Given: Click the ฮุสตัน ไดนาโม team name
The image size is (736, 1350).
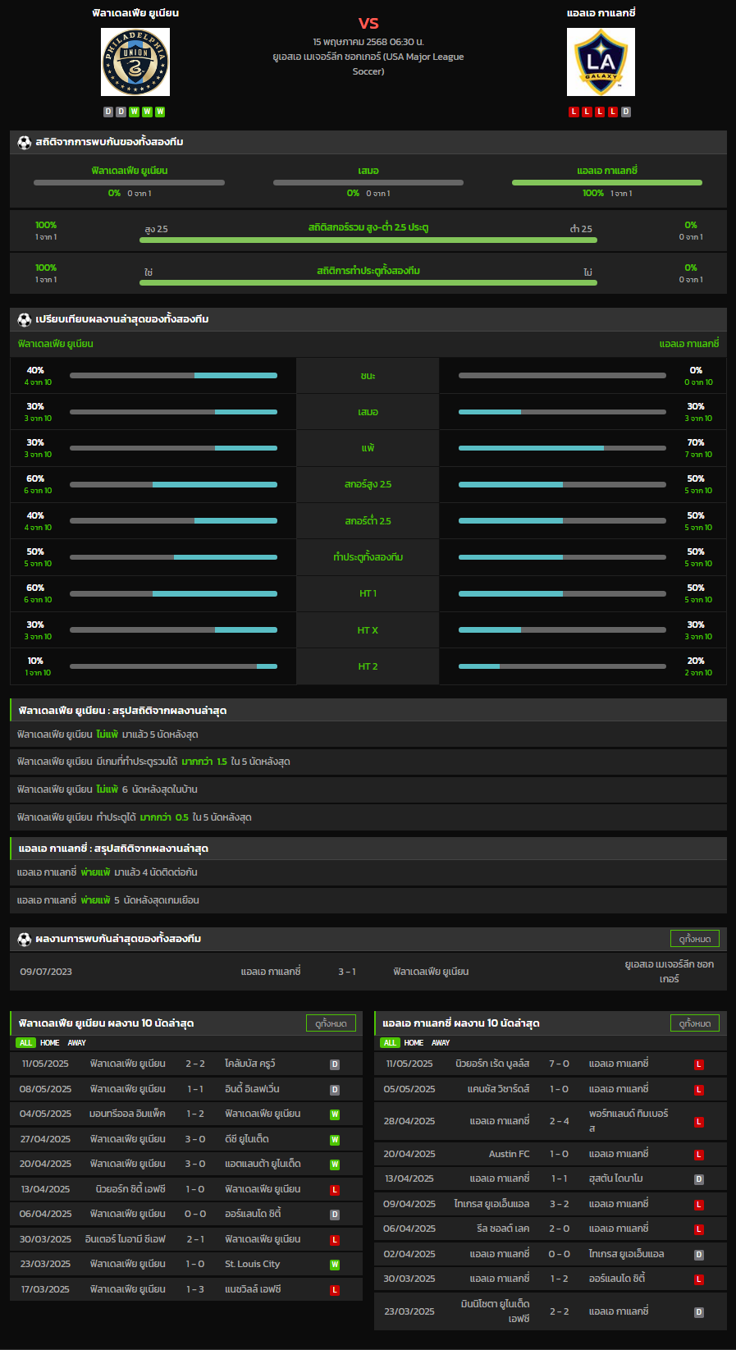Looking at the screenshot, I should point(616,1178).
